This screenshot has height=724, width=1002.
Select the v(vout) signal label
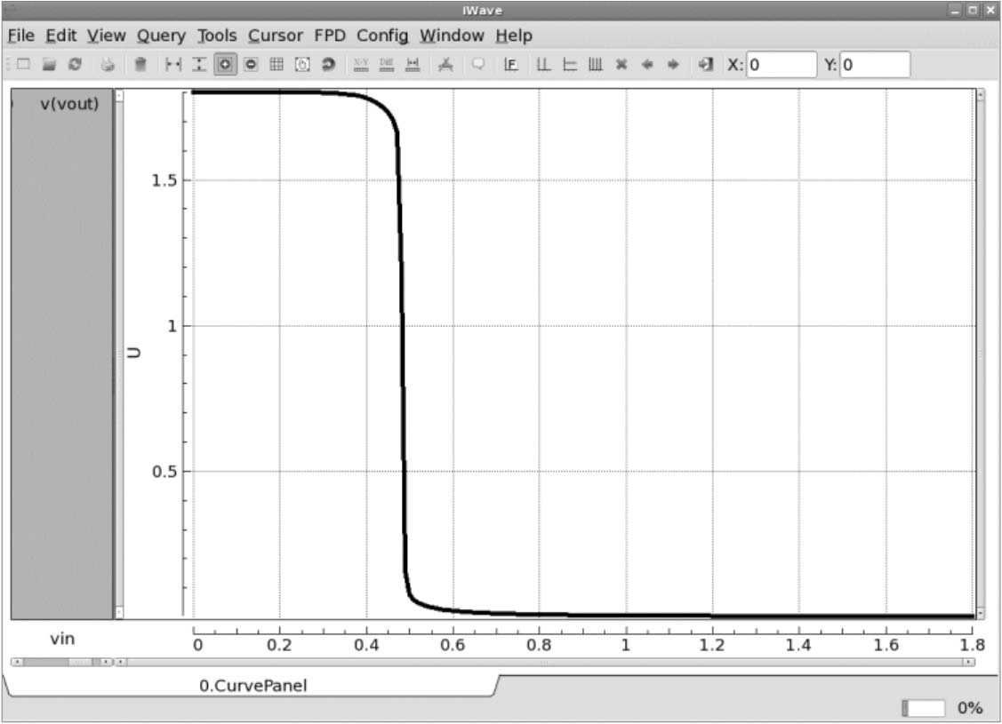click(x=69, y=104)
